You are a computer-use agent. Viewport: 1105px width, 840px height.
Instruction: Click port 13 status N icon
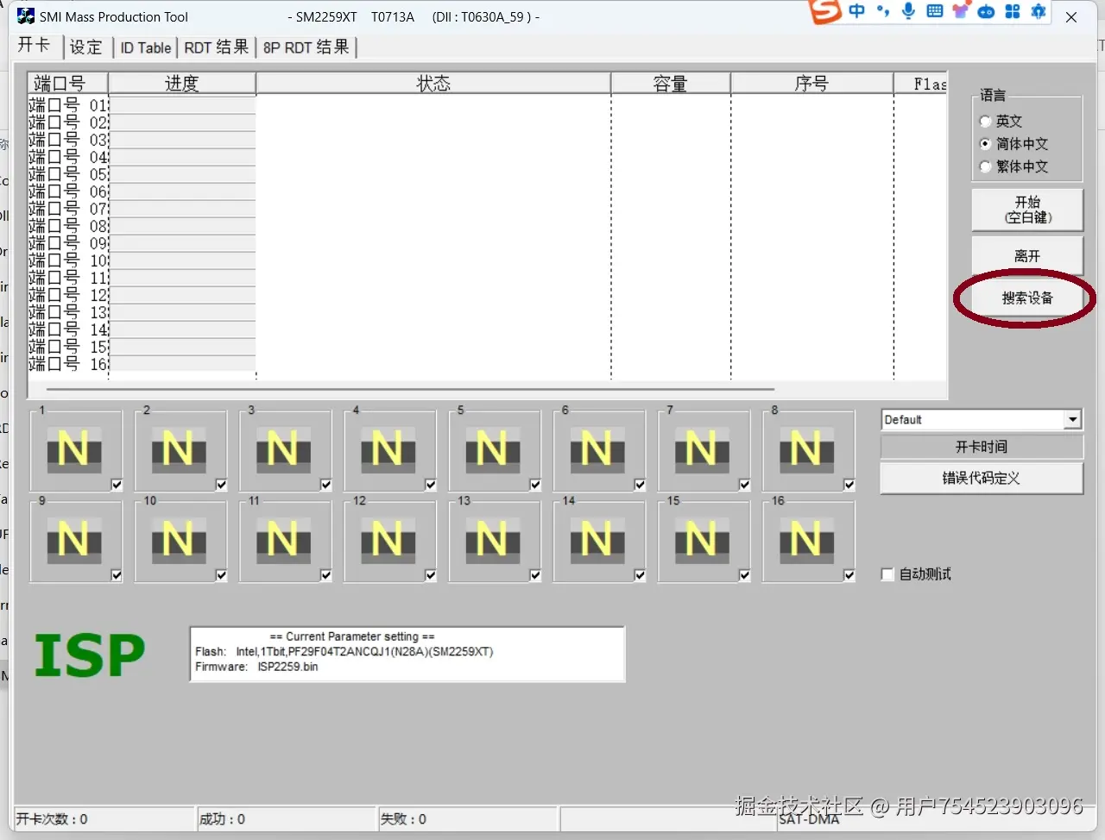pyautogui.click(x=493, y=541)
